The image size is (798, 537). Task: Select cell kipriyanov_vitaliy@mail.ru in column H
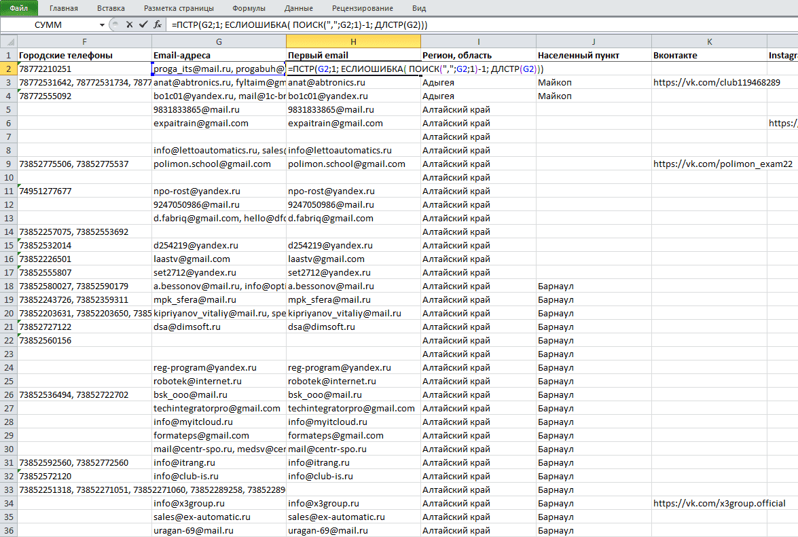pyautogui.click(x=353, y=313)
